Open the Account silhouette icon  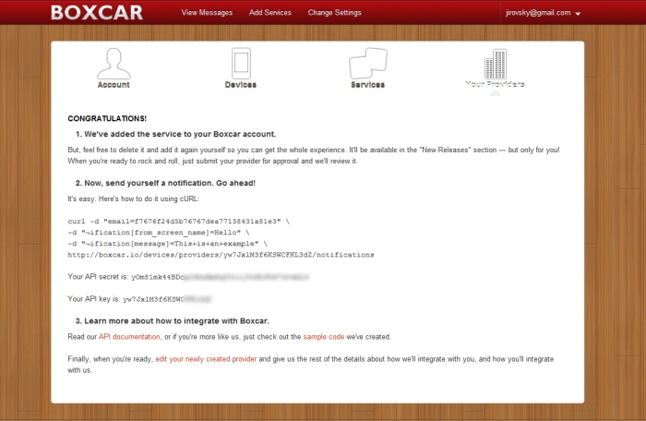[114, 64]
